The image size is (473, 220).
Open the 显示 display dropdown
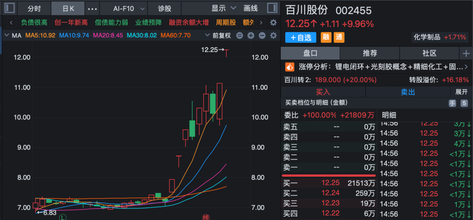point(223,8)
